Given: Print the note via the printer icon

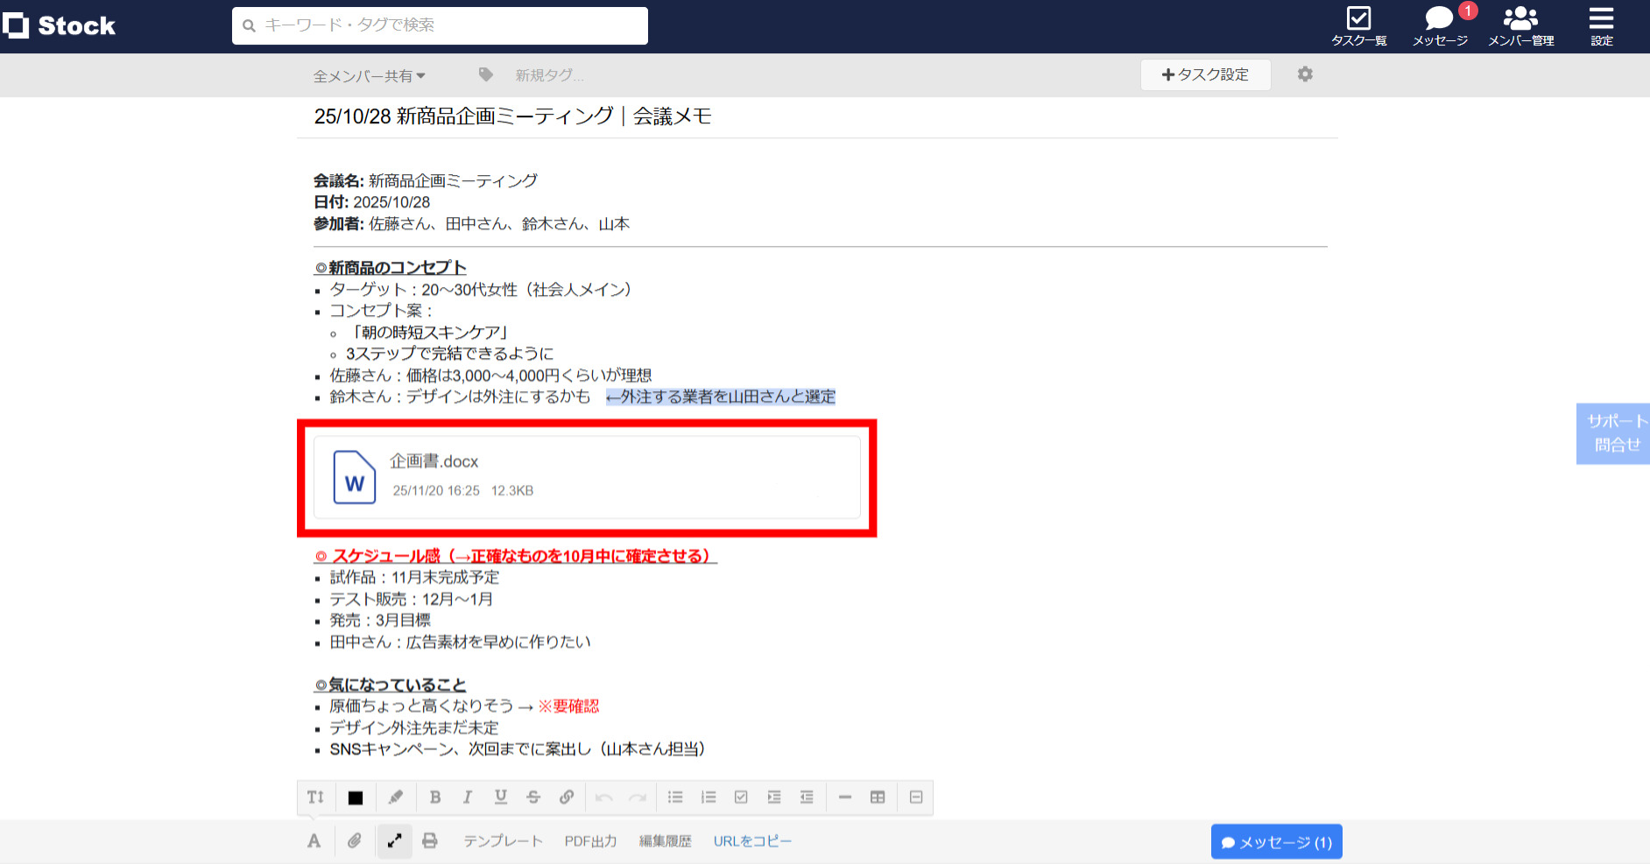Looking at the screenshot, I should tap(430, 840).
